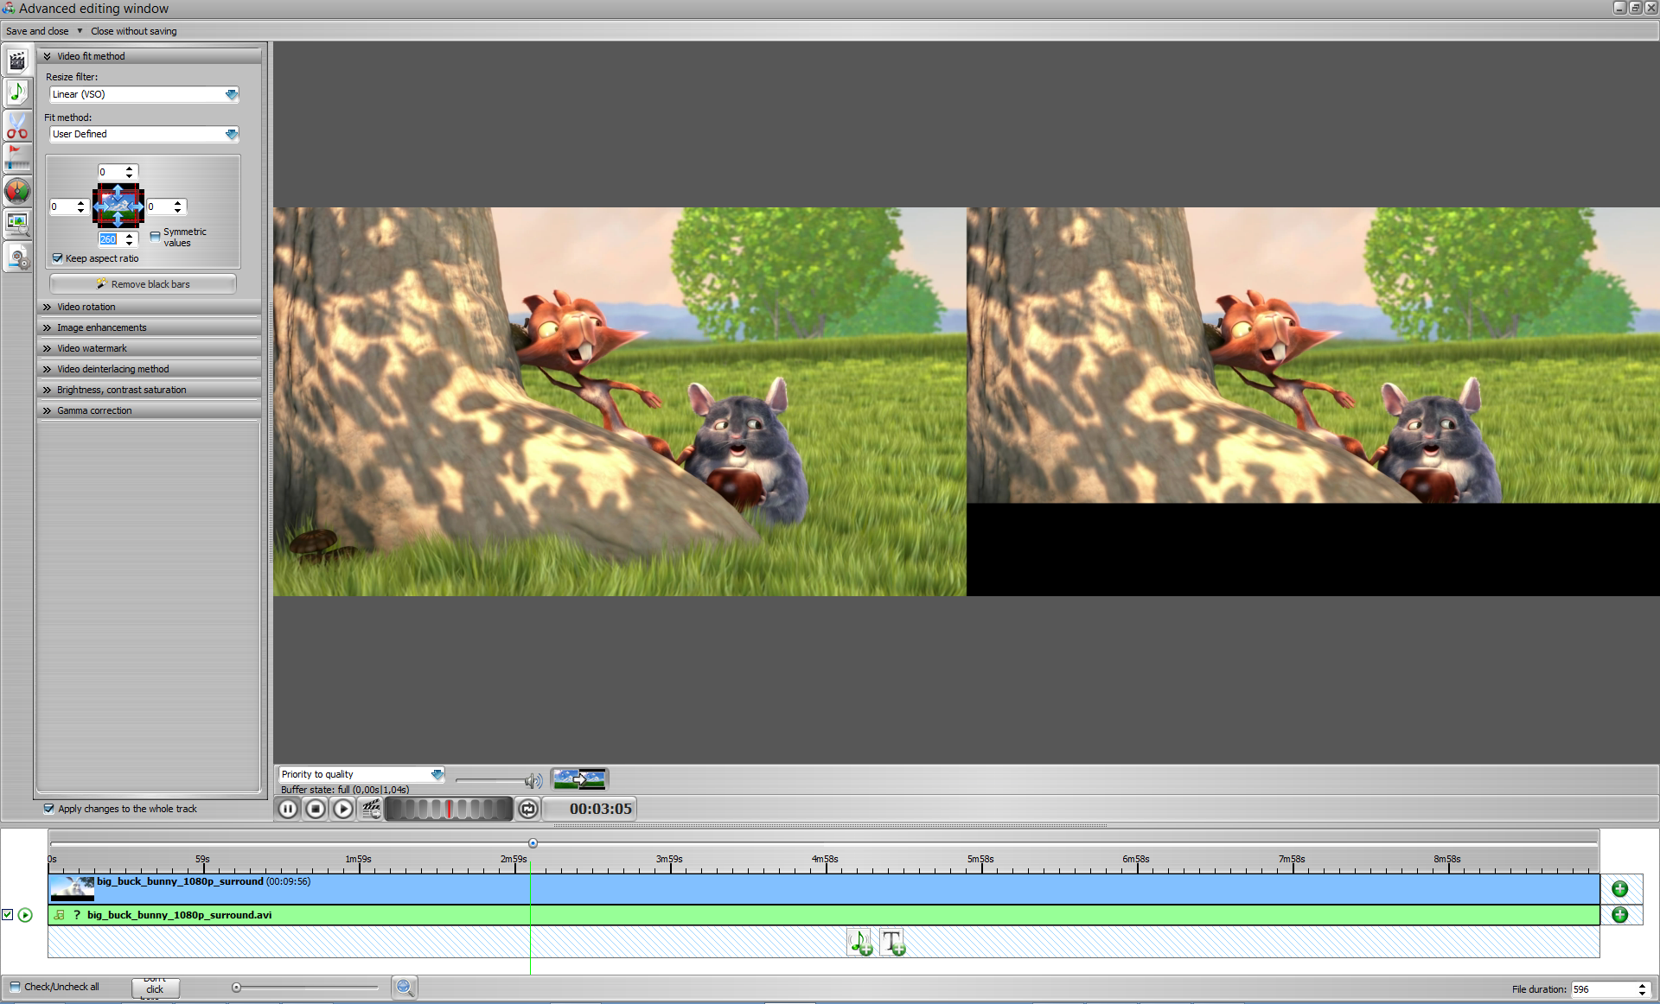Click Close without saving
The width and height of the screenshot is (1660, 1004).
134,31
